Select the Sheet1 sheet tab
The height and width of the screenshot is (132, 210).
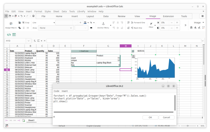31,121
